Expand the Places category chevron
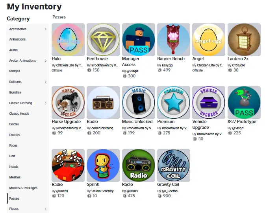 click(x=46, y=209)
